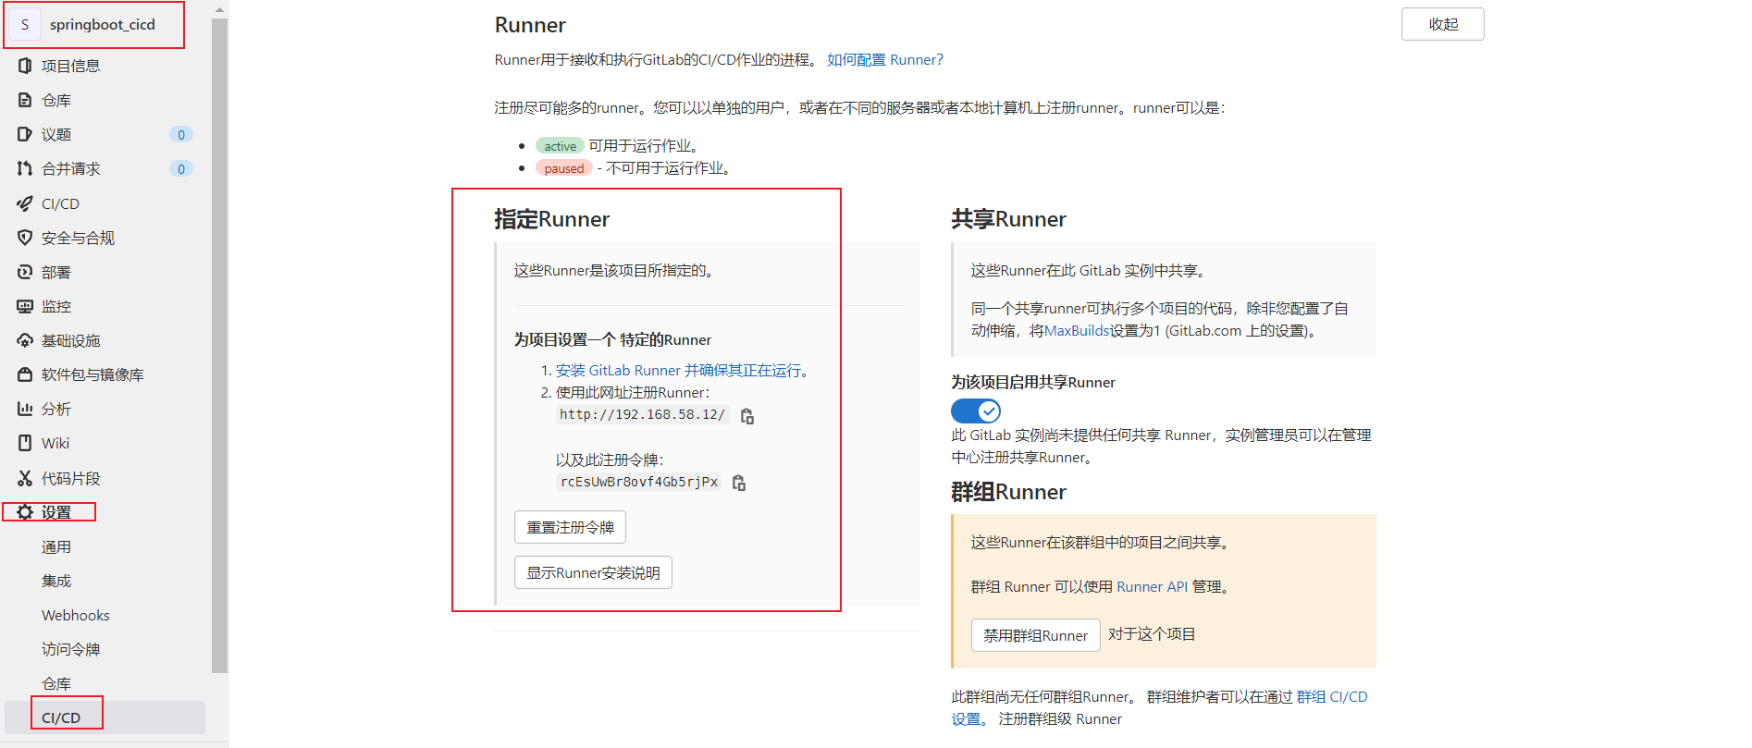Click the issues (议题) sidebar icon
Screen dimensions: 1752x748
point(25,134)
